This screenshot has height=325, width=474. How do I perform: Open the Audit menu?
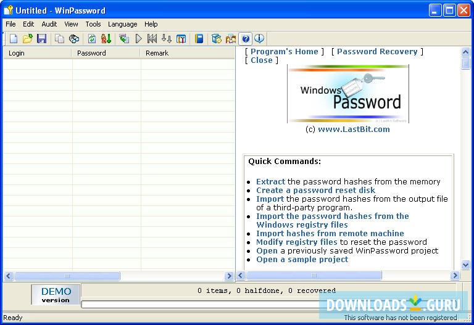[49, 24]
